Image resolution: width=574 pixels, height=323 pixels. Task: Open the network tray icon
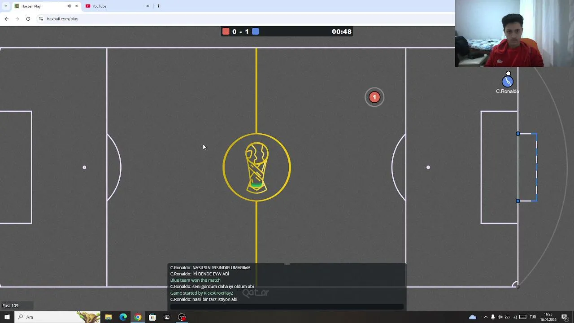[x=515, y=317]
